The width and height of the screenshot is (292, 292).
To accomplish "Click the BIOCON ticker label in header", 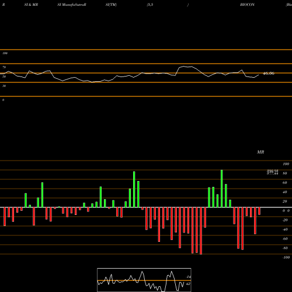I will click(x=247, y=5).
